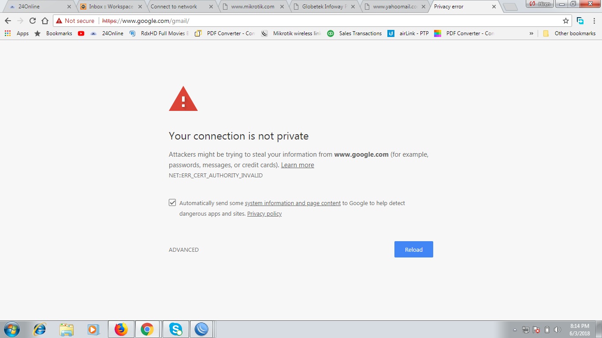Open the volume control in the tray
The width and height of the screenshot is (602, 338).
coord(557,330)
